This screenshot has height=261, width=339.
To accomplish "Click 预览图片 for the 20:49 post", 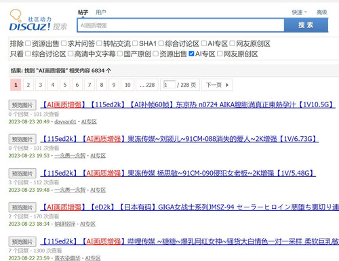I will (22, 105).
